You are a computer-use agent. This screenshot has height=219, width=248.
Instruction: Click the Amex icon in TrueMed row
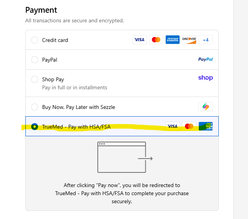(206, 126)
